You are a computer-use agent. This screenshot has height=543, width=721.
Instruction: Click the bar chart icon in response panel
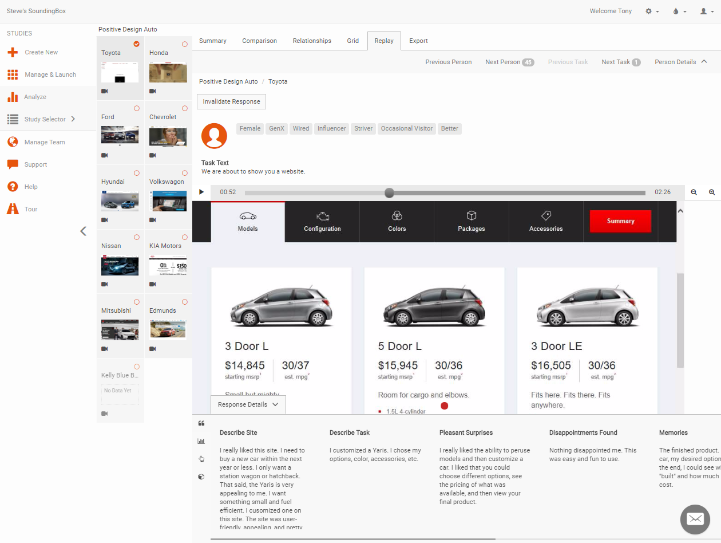(201, 441)
